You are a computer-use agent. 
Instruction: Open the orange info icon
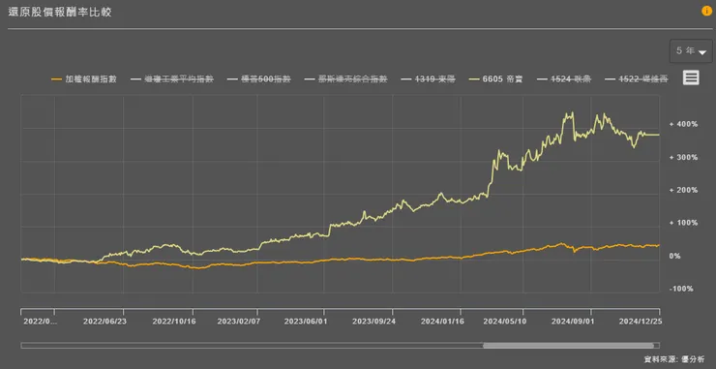[x=706, y=12]
